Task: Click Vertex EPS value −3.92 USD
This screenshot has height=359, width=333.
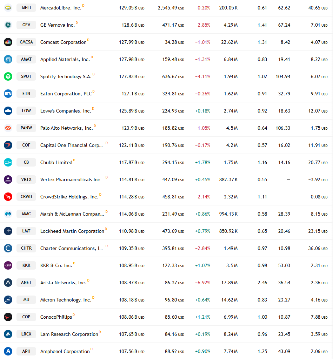Action: point(318,180)
